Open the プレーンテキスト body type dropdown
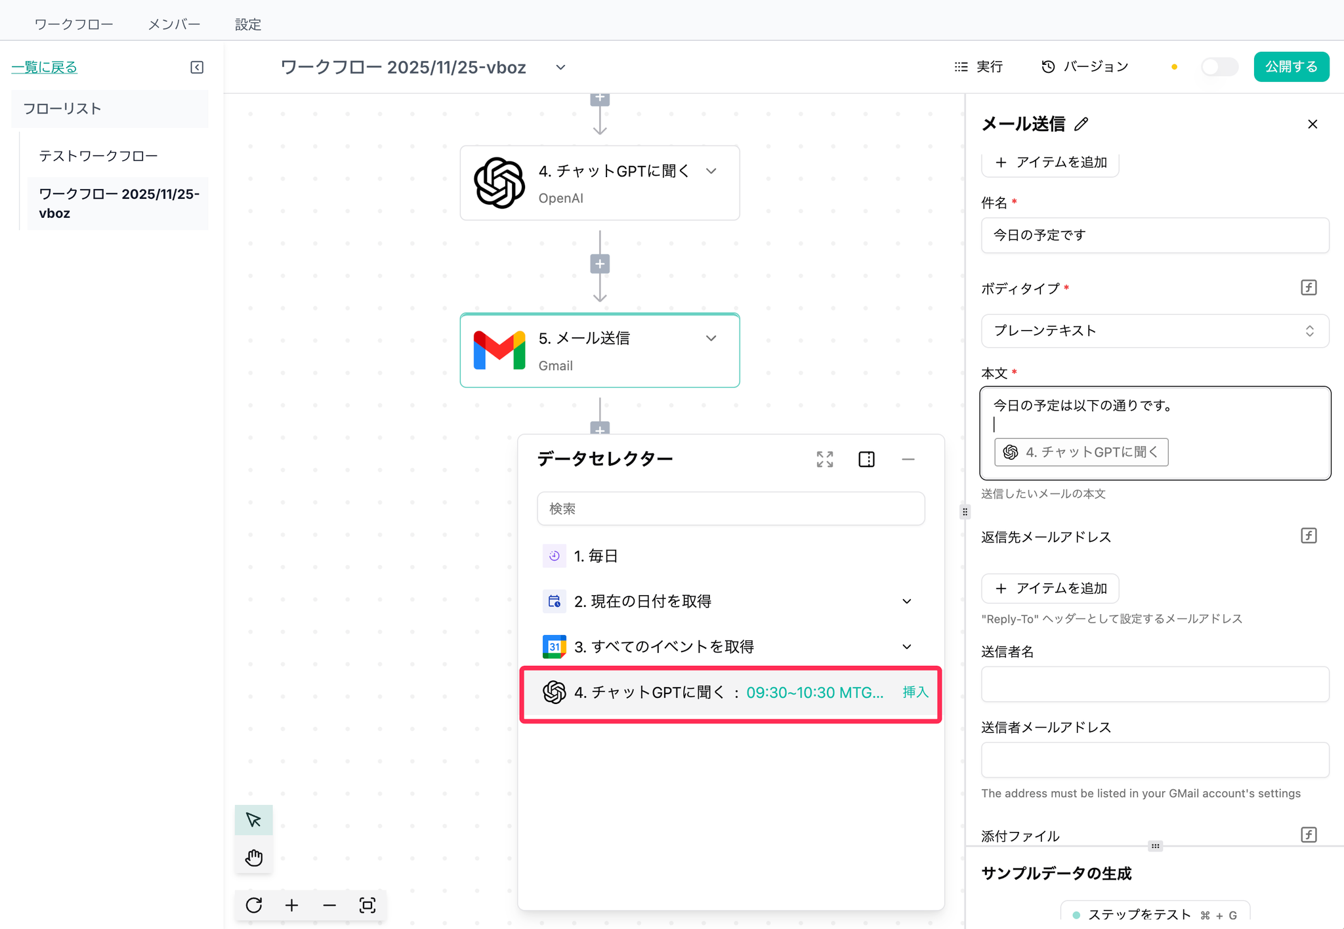1344x929 pixels. click(1154, 331)
